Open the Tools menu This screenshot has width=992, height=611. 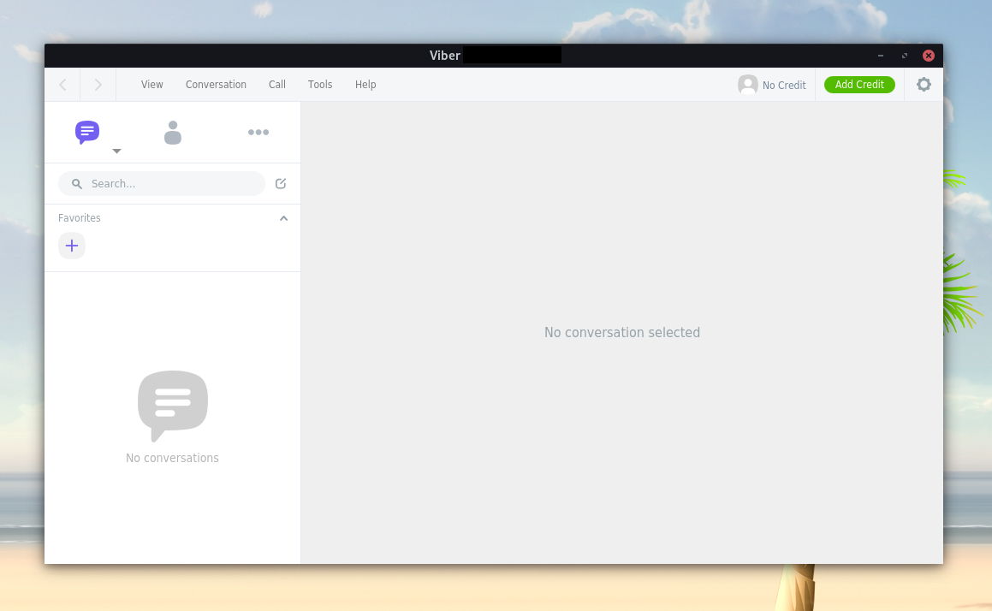(320, 85)
